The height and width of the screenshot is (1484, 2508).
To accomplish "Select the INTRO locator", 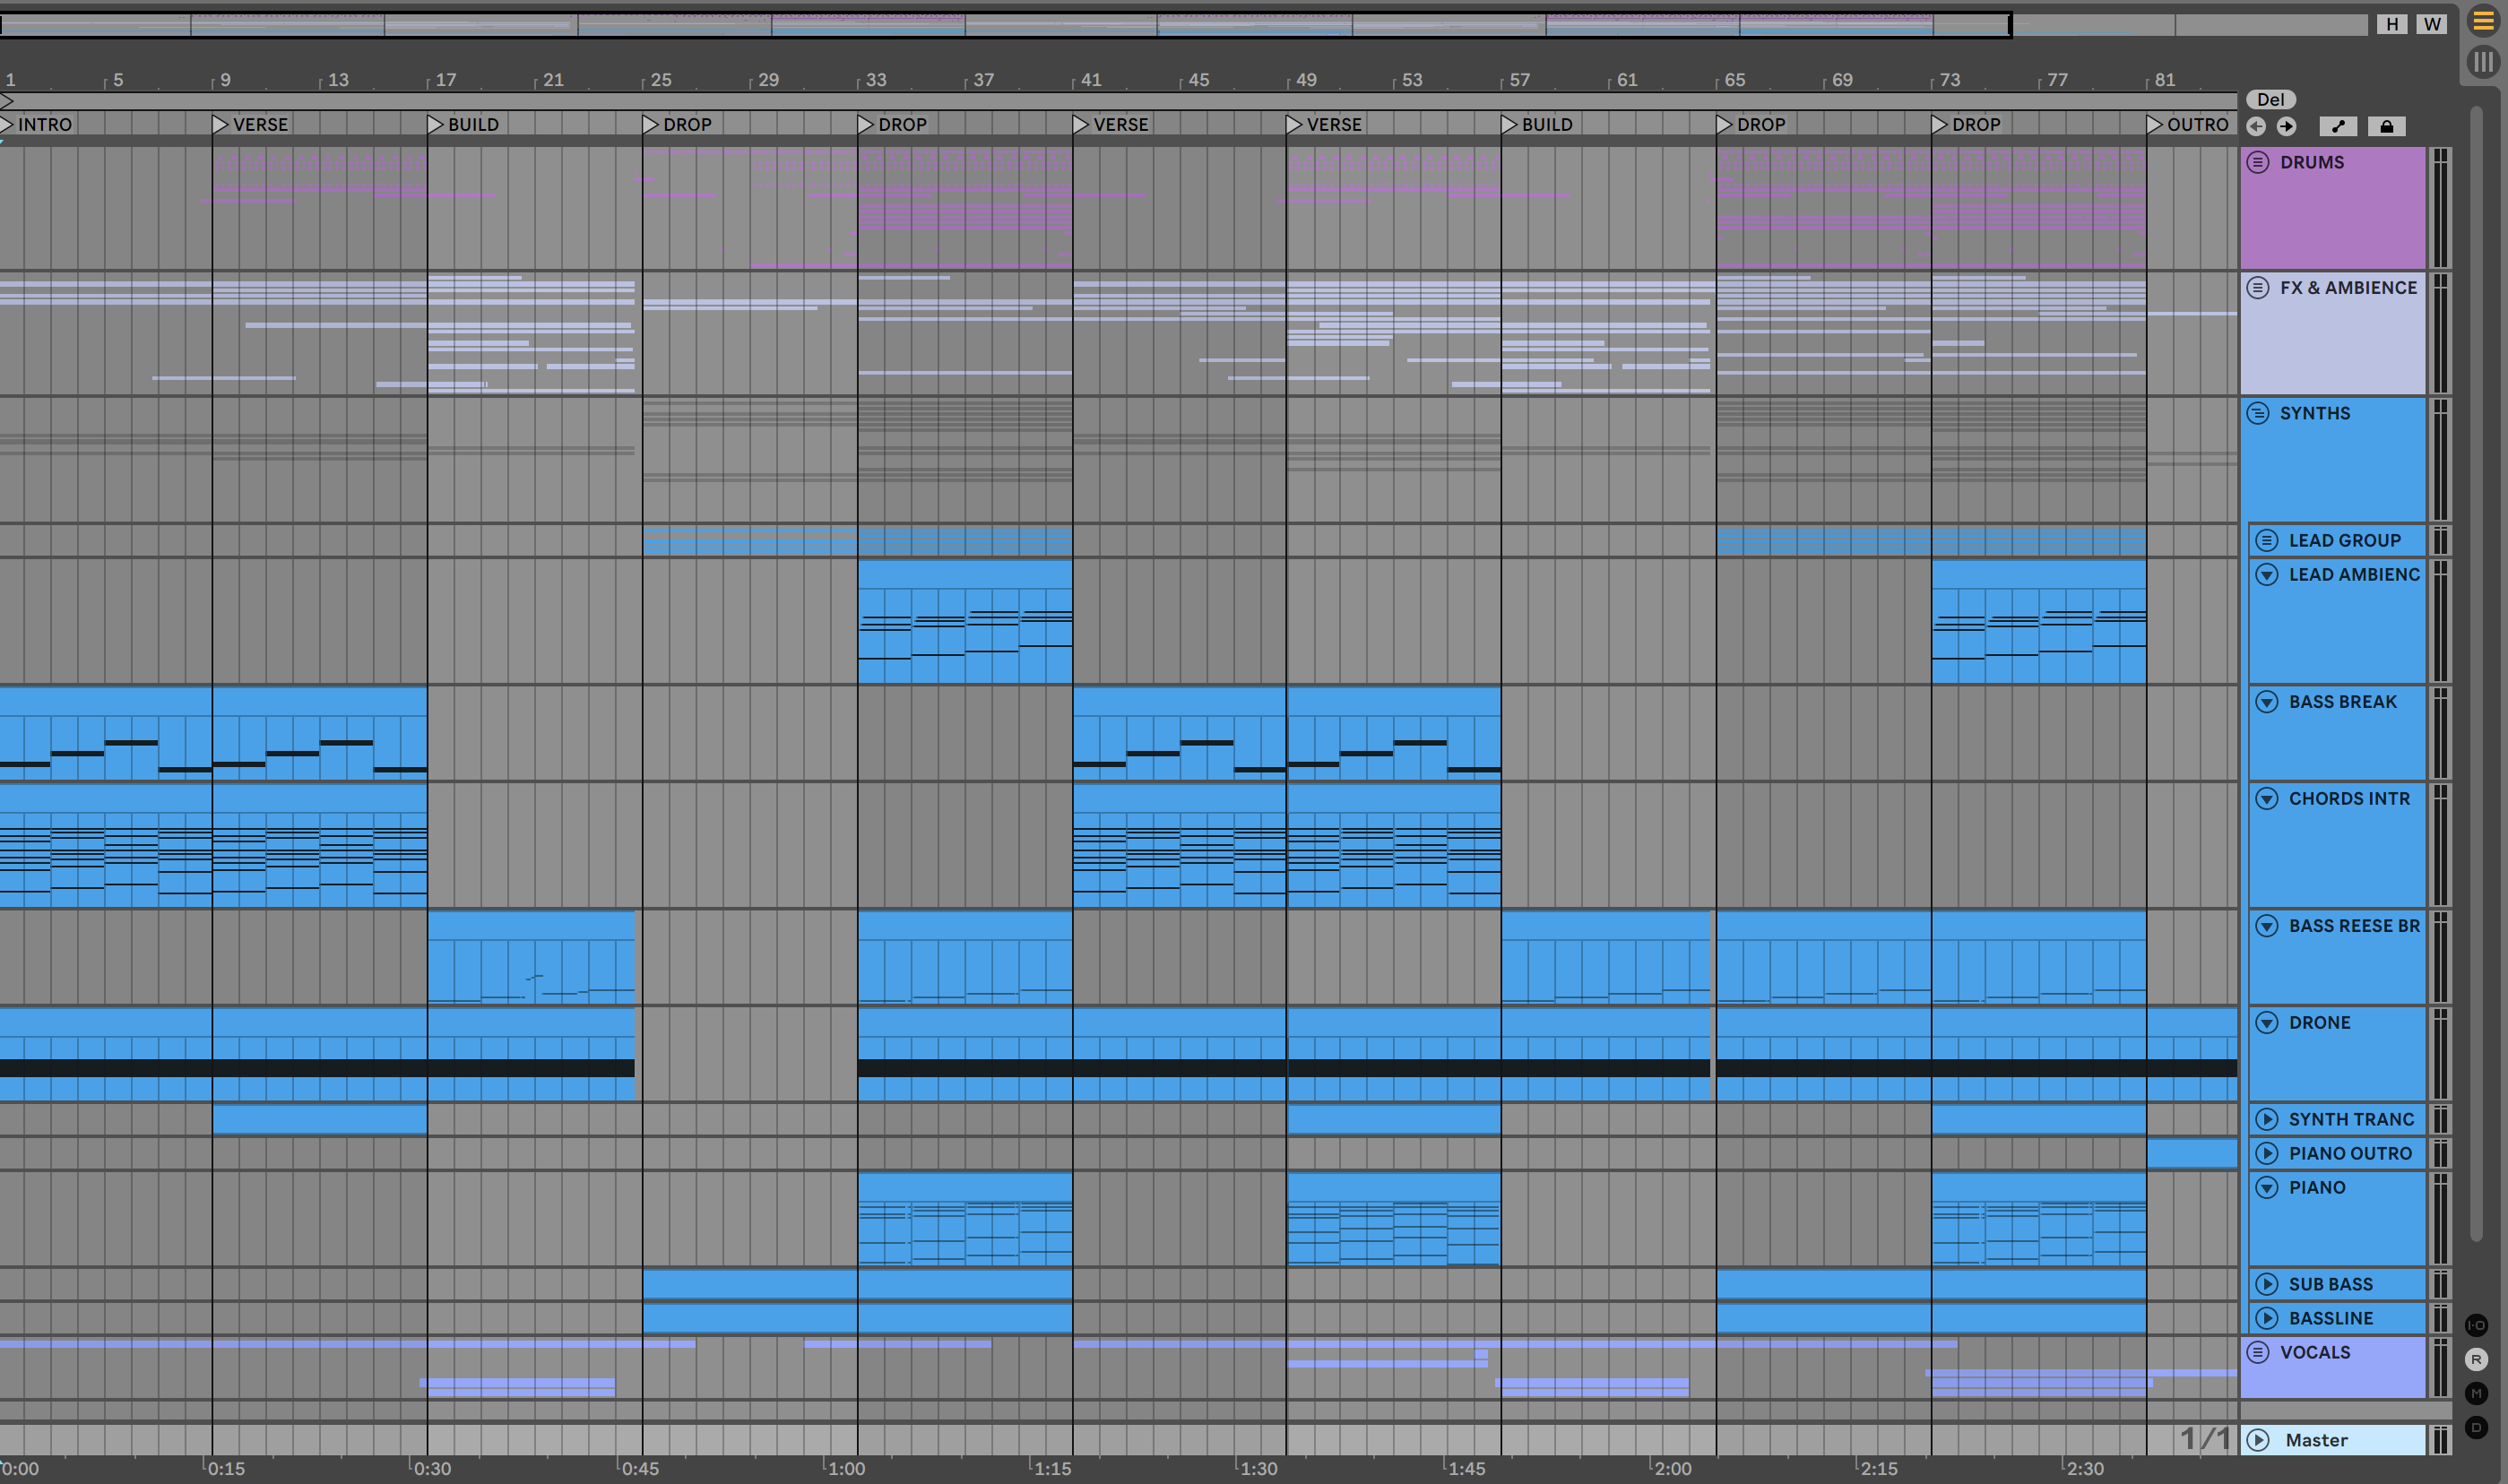I will pyautogui.click(x=36, y=124).
